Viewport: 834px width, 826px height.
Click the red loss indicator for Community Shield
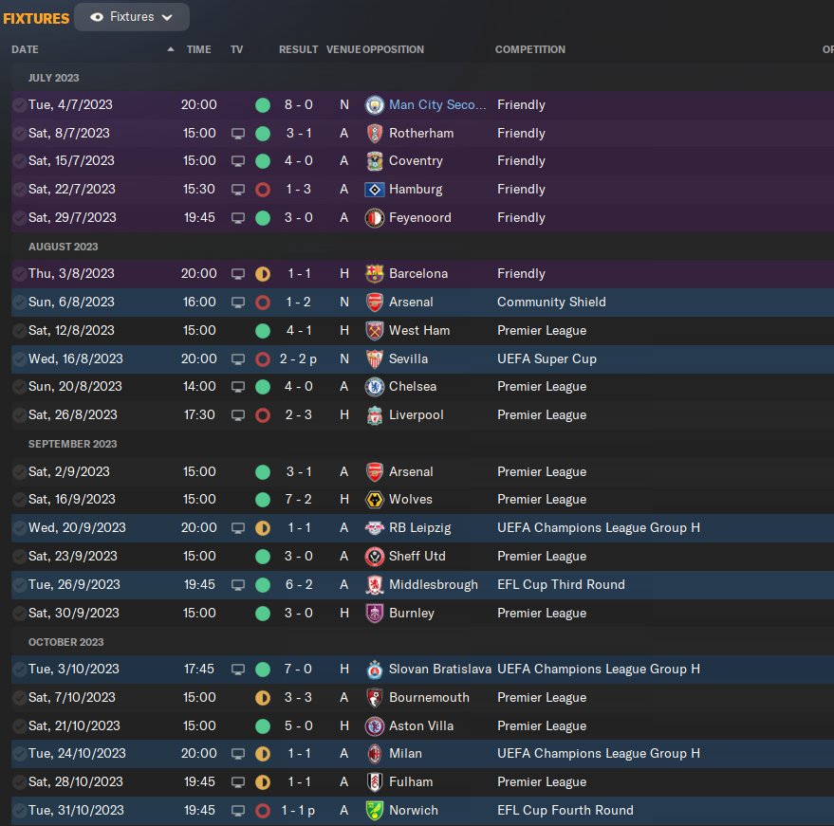point(263,303)
